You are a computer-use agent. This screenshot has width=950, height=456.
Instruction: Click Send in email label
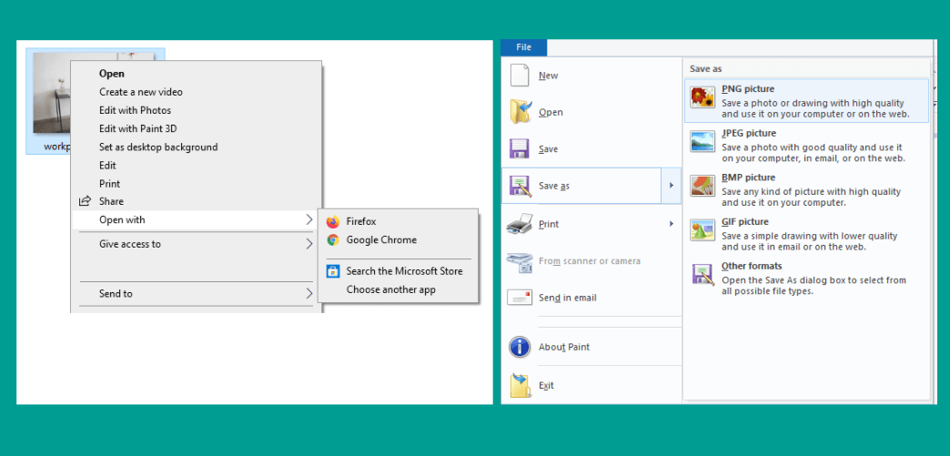coord(568,298)
